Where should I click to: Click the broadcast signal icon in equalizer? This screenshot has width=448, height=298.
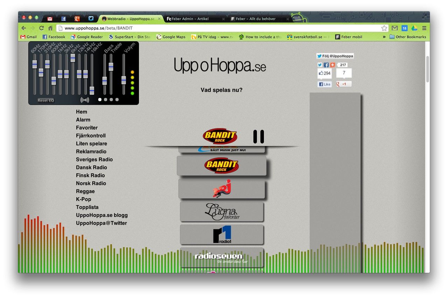pyautogui.click(x=85, y=100)
